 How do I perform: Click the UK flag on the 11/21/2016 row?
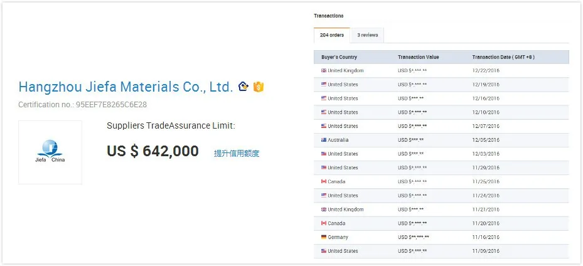pos(324,210)
